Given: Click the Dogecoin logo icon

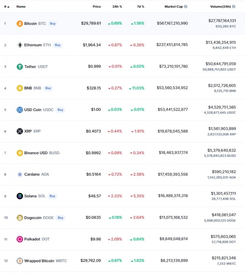Looking at the screenshot, I should (x=20, y=218).
